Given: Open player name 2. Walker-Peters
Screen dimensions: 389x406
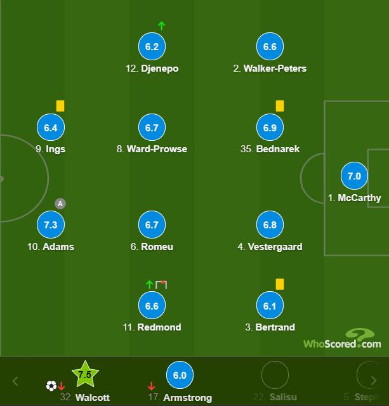Looking at the screenshot, I should 270,69.
